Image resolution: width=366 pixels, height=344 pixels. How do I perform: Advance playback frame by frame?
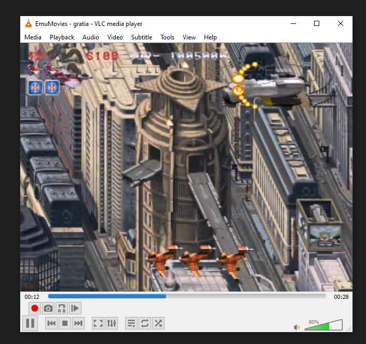click(75, 308)
